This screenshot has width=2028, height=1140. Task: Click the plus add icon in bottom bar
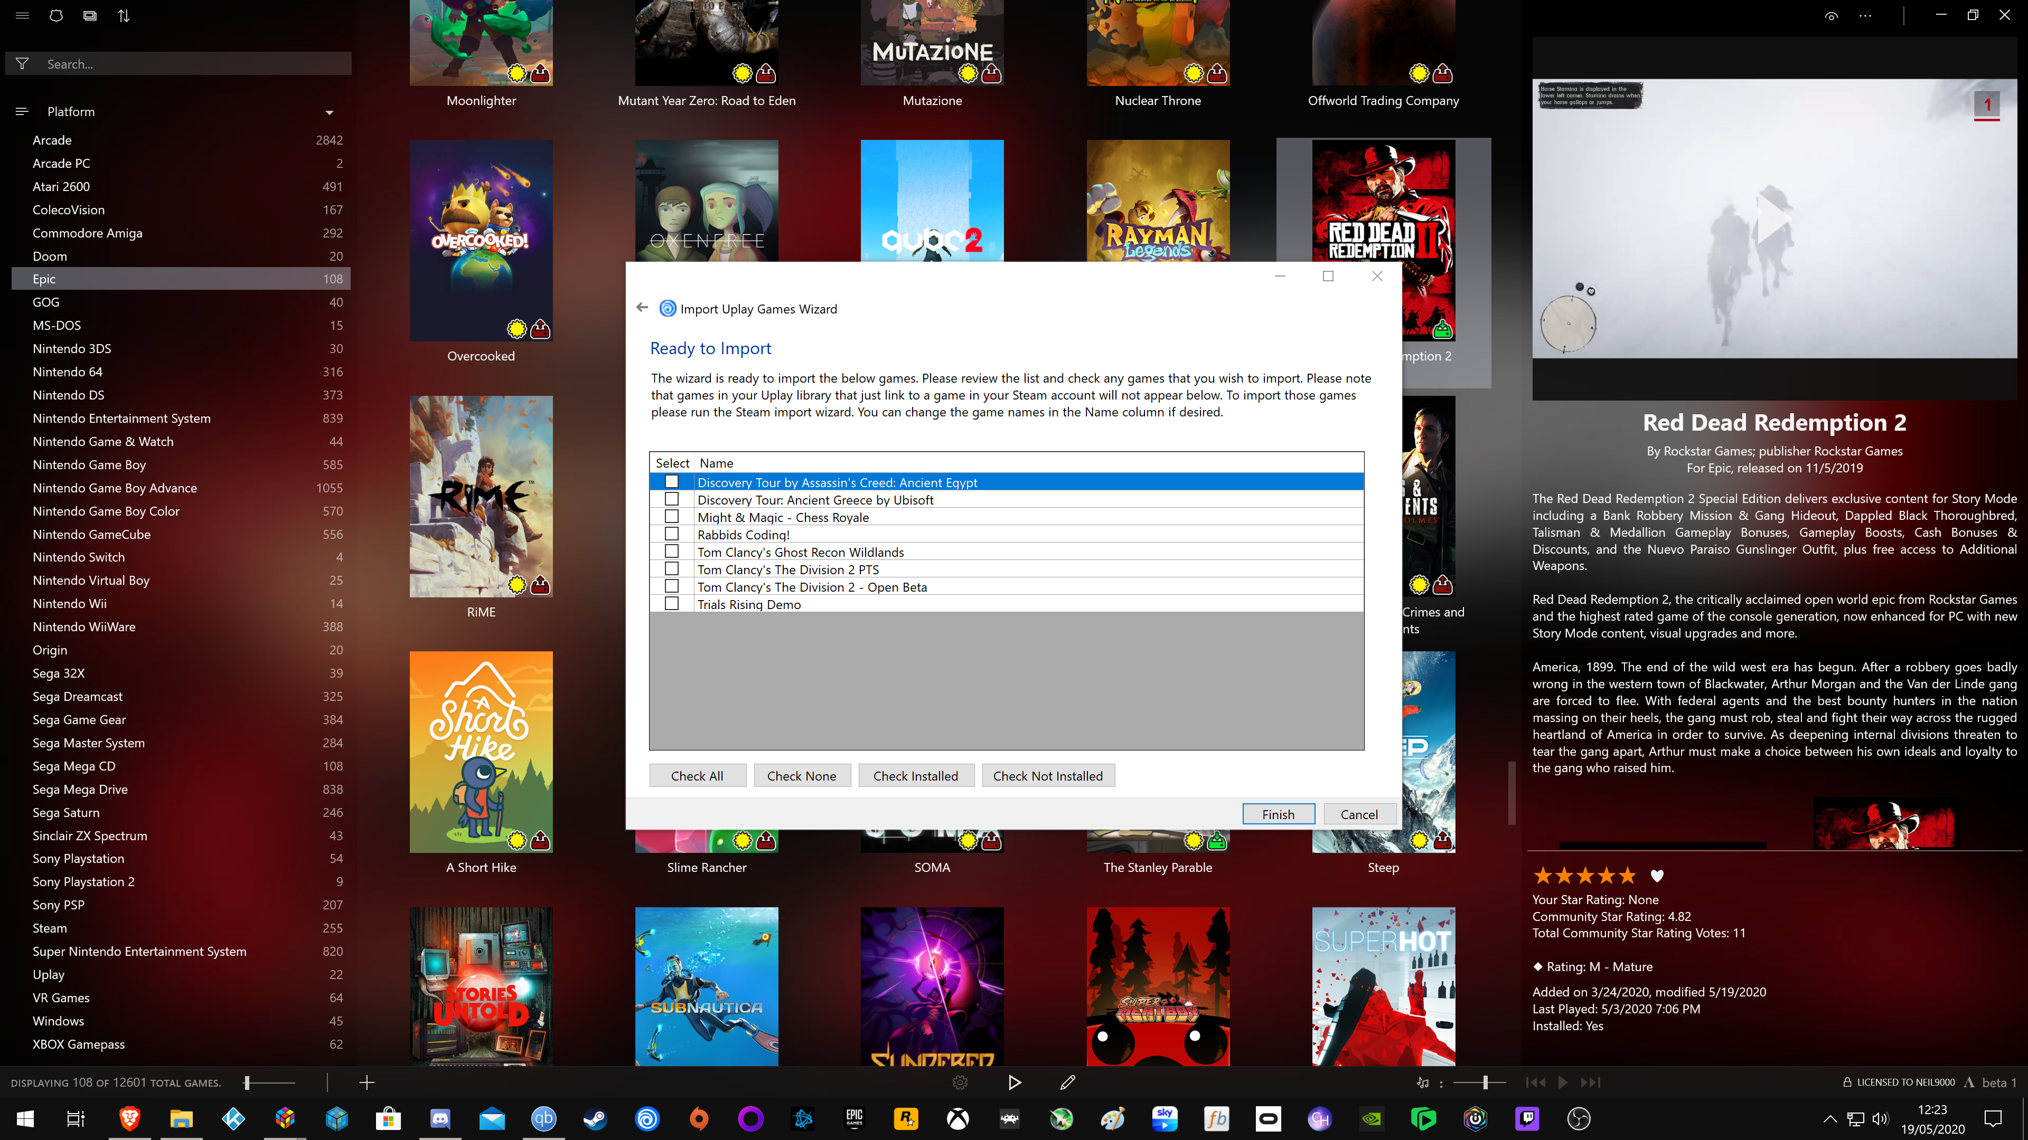click(x=366, y=1084)
